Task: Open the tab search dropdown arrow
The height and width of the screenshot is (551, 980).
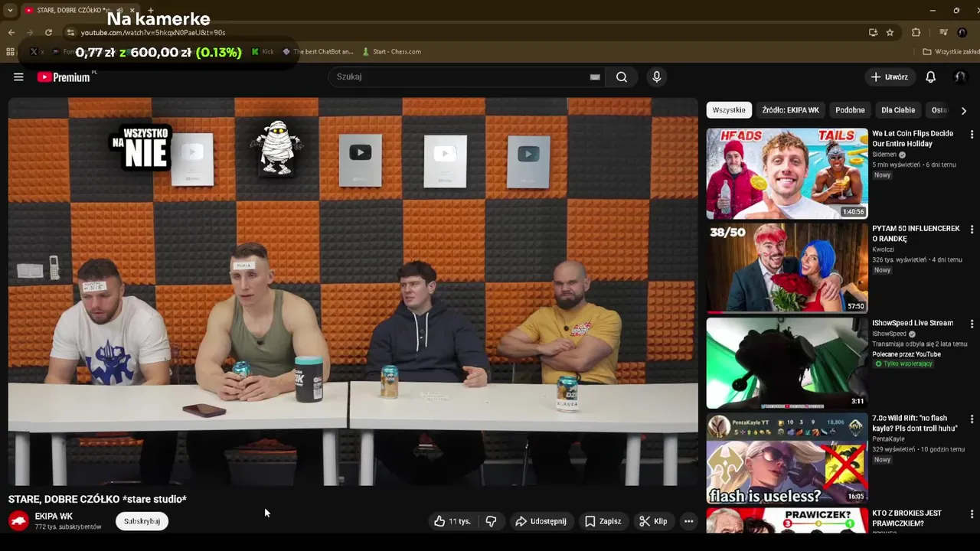Action: point(10,10)
